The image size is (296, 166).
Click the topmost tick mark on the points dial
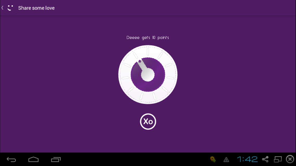[148, 52]
